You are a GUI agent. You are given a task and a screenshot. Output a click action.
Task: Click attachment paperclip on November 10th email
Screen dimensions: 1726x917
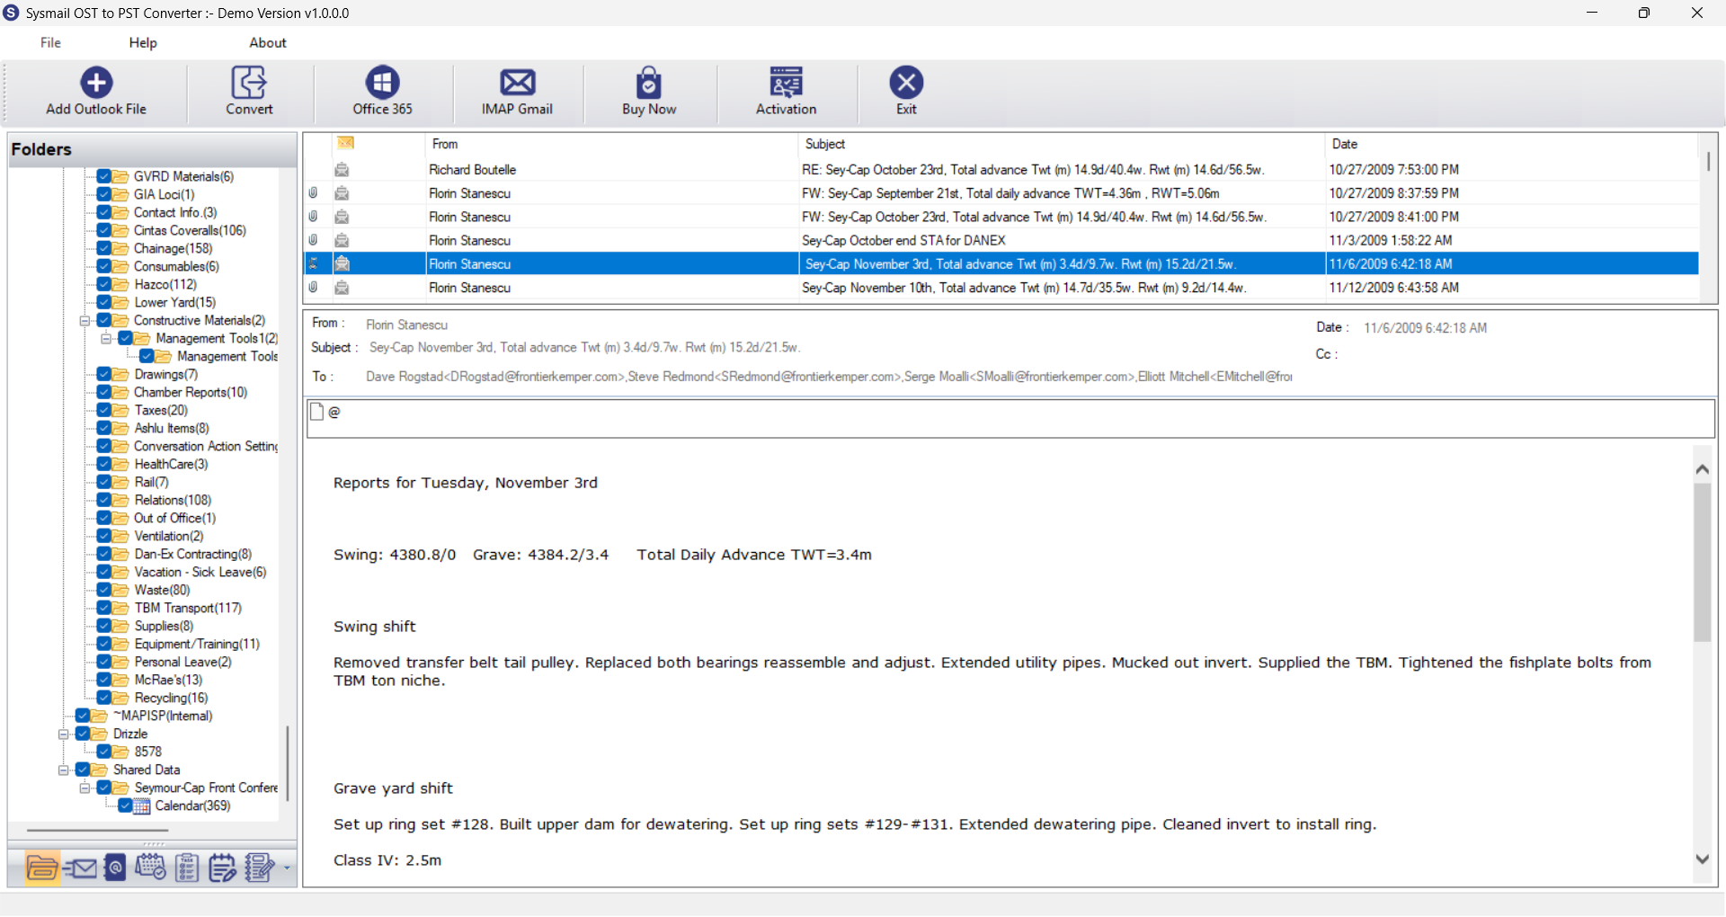313,288
